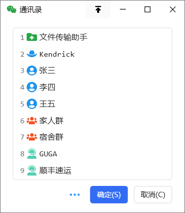The height and width of the screenshot is (213, 185).
Task: Click the blue avatar icon beside 王五
Action: pyautogui.click(x=32, y=104)
